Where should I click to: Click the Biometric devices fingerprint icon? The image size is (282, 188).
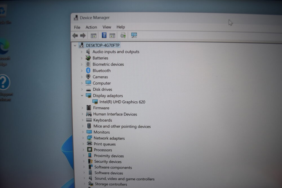coord(88,64)
